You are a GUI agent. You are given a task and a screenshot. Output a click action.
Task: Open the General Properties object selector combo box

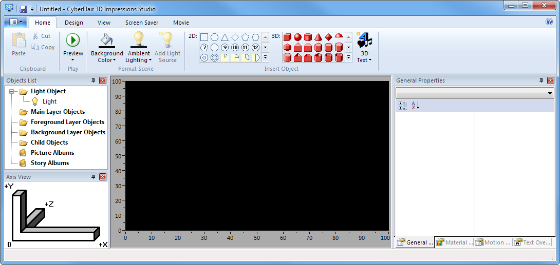coord(475,93)
